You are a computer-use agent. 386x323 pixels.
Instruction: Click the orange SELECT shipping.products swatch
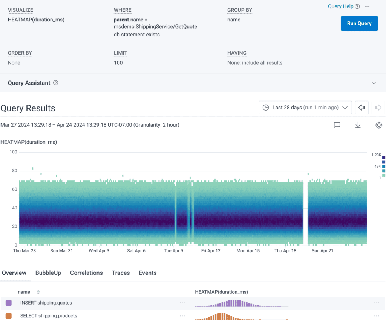[x=9, y=316]
